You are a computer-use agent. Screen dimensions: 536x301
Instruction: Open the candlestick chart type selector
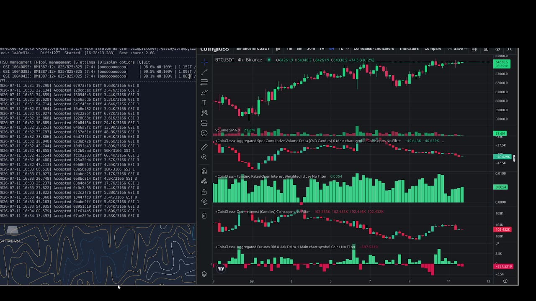coord(278,49)
